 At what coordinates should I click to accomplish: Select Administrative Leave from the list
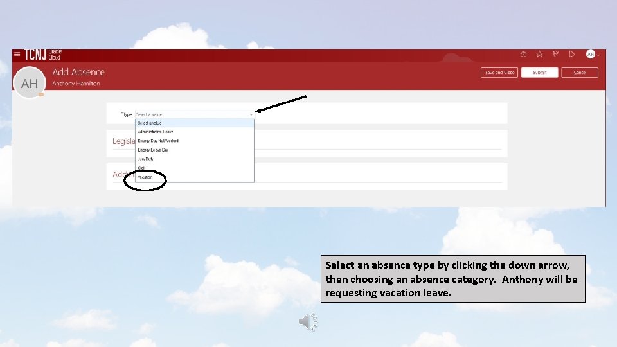[x=195, y=132]
